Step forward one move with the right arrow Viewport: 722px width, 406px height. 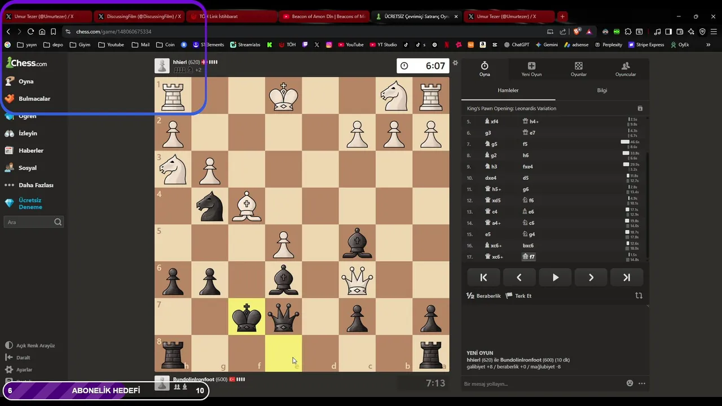click(x=591, y=277)
